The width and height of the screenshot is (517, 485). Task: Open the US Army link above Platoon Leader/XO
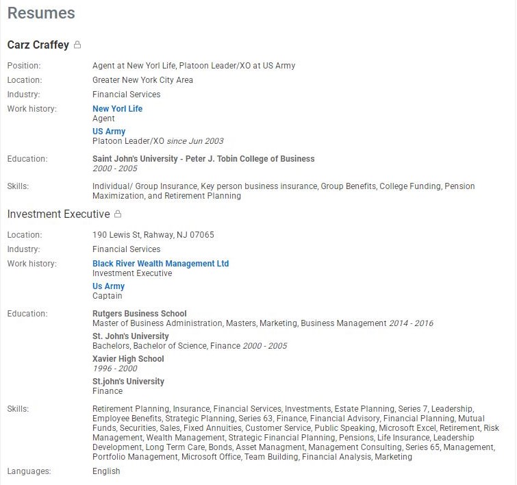[x=109, y=132]
